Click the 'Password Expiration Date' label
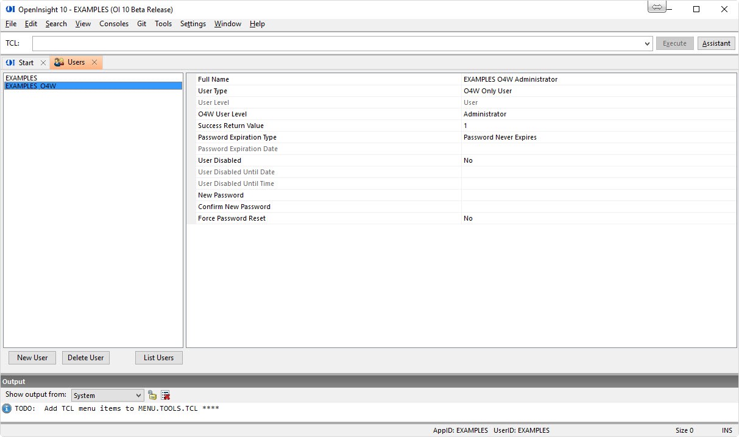Screen dimensions: 739x437 pos(238,149)
